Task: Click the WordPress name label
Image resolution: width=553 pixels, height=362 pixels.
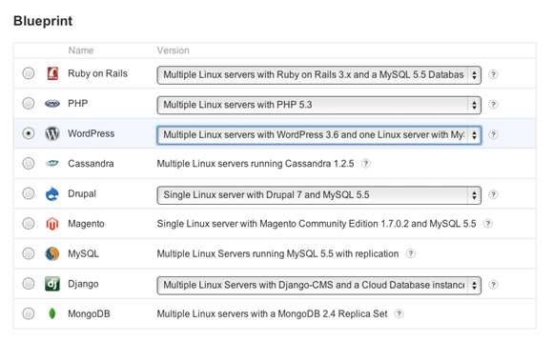Action: (x=91, y=133)
